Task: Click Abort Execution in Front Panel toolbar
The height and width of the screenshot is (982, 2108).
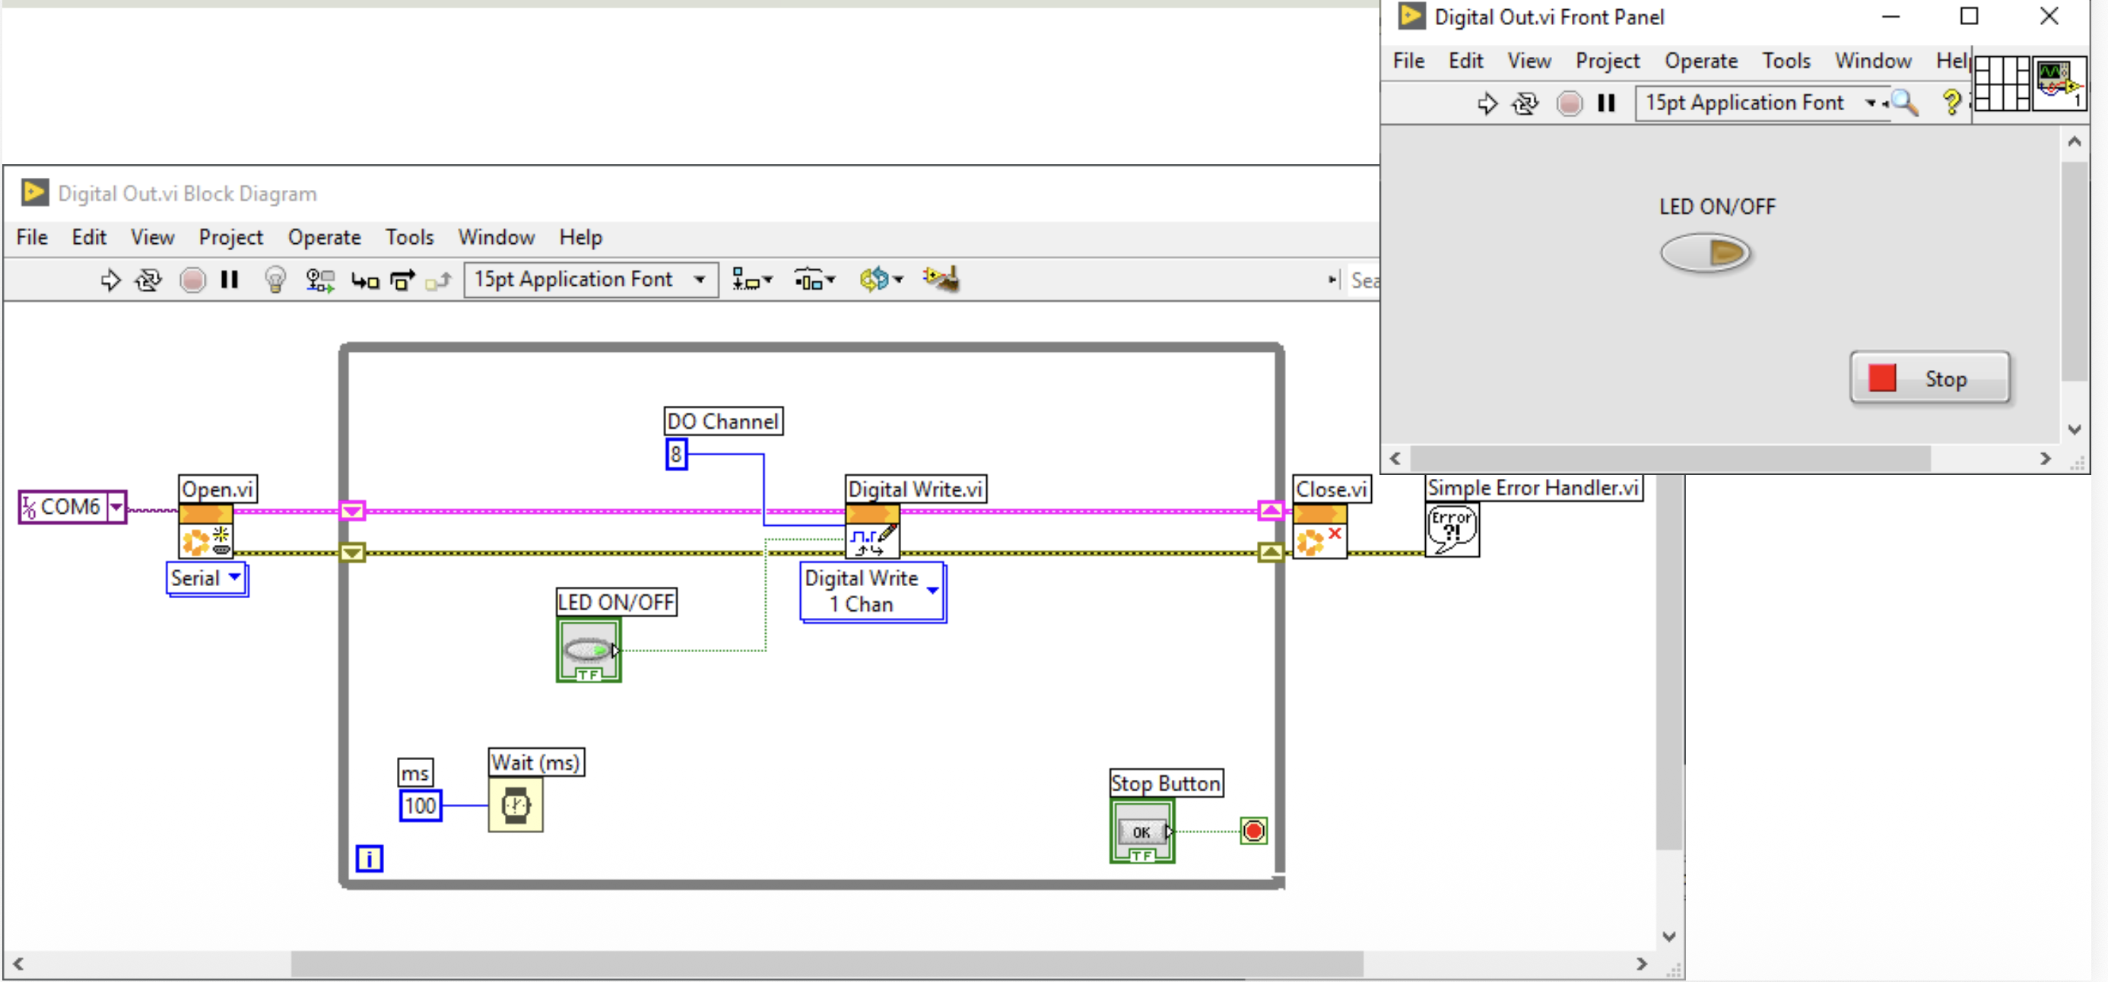Action: point(1569,103)
